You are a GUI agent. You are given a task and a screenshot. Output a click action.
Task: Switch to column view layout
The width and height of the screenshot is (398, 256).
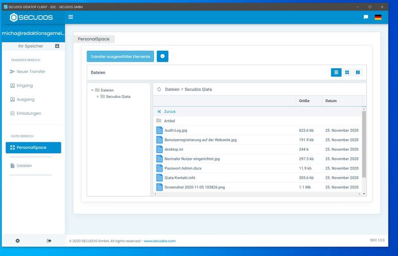(358, 72)
